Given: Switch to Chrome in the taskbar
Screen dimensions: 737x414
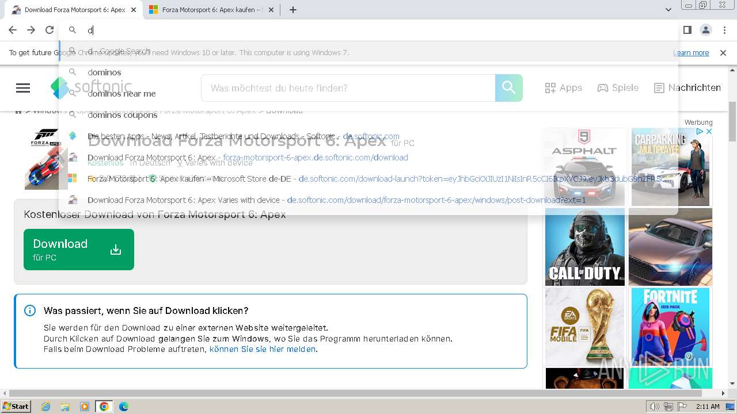Looking at the screenshot, I should click(x=104, y=407).
